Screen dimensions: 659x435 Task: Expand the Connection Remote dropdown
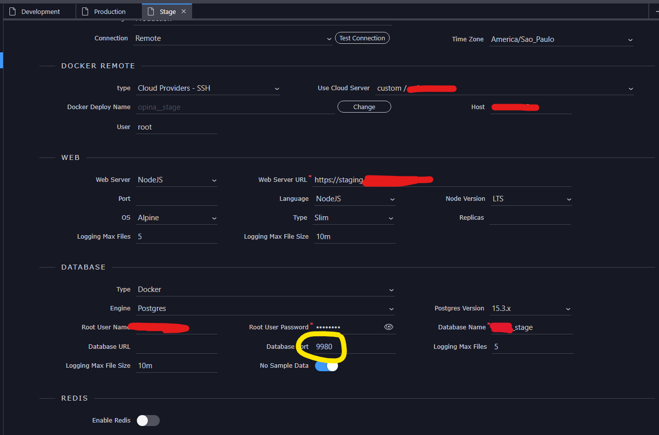pyautogui.click(x=233, y=38)
